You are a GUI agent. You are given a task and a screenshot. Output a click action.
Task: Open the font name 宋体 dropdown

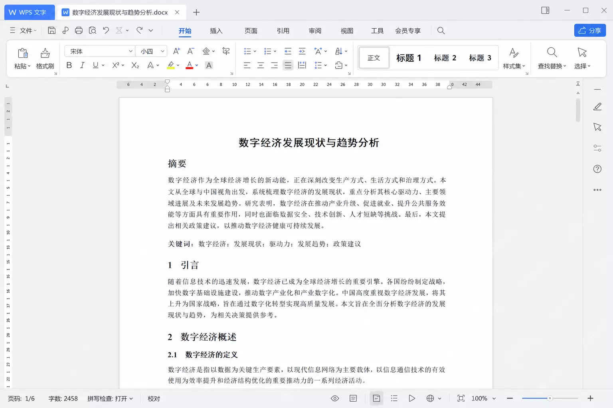[x=131, y=51]
